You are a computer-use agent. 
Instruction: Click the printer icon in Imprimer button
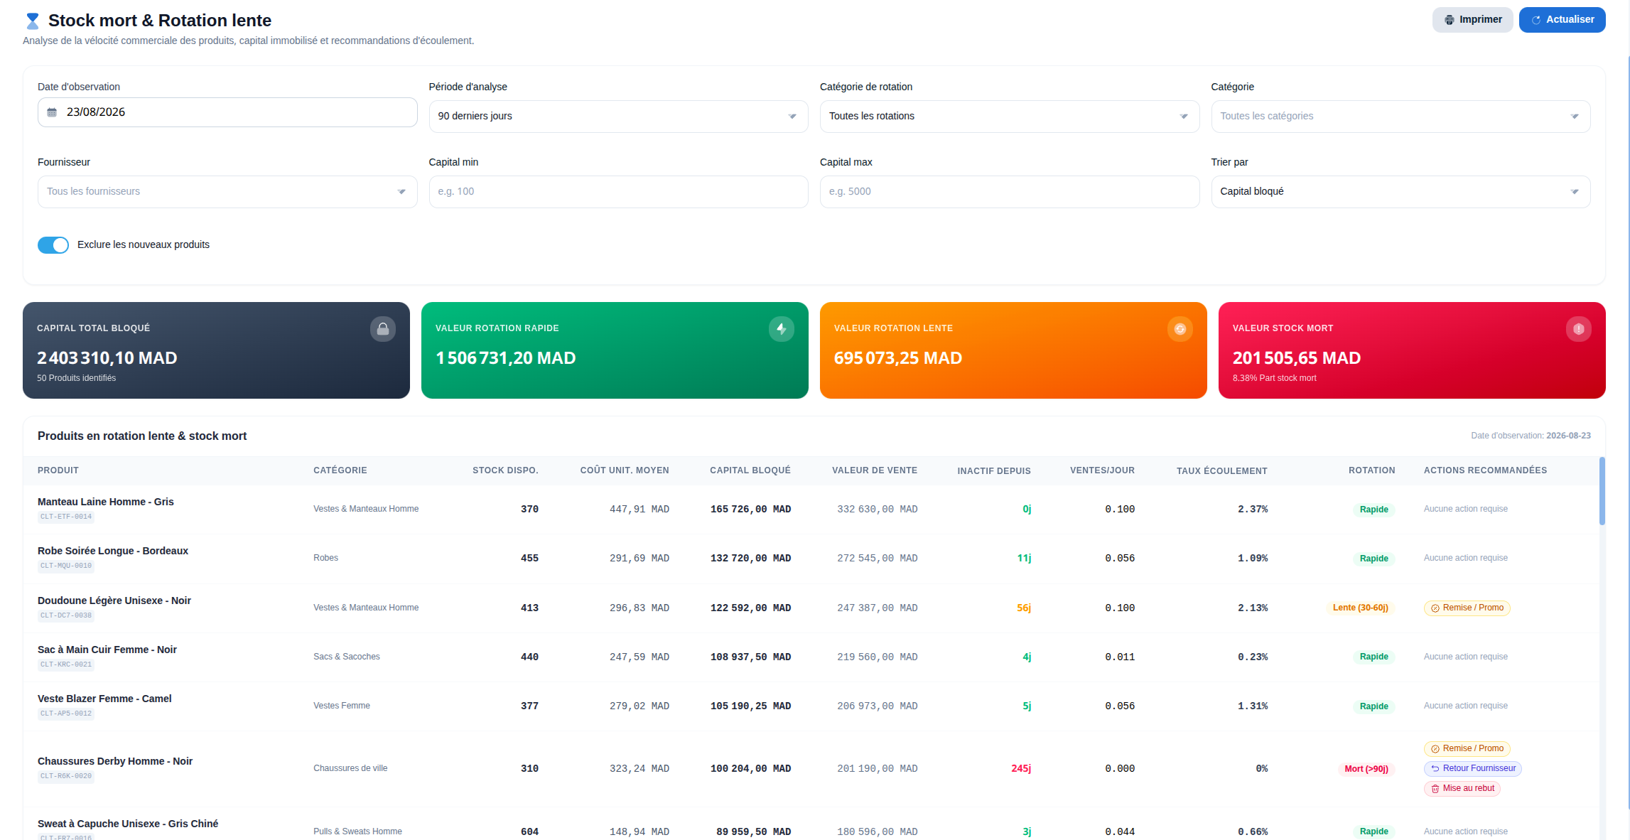pos(1450,20)
